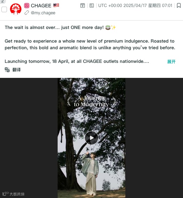Click the 'The wait is almost over' caption line
This screenshot has height=198, width=183.
coord(60,27)
